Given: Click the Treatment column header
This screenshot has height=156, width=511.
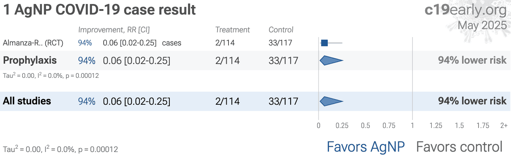Looking at the screenshot, I should click(x=233, y=30).
